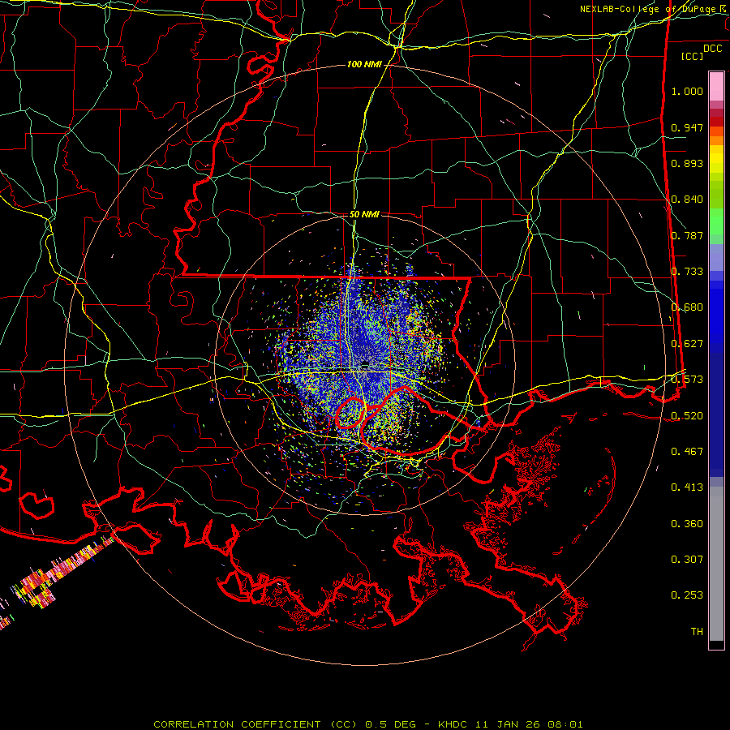Select the 0.680 scale value
Screen dimensions: 730x730
pos(687,307)
